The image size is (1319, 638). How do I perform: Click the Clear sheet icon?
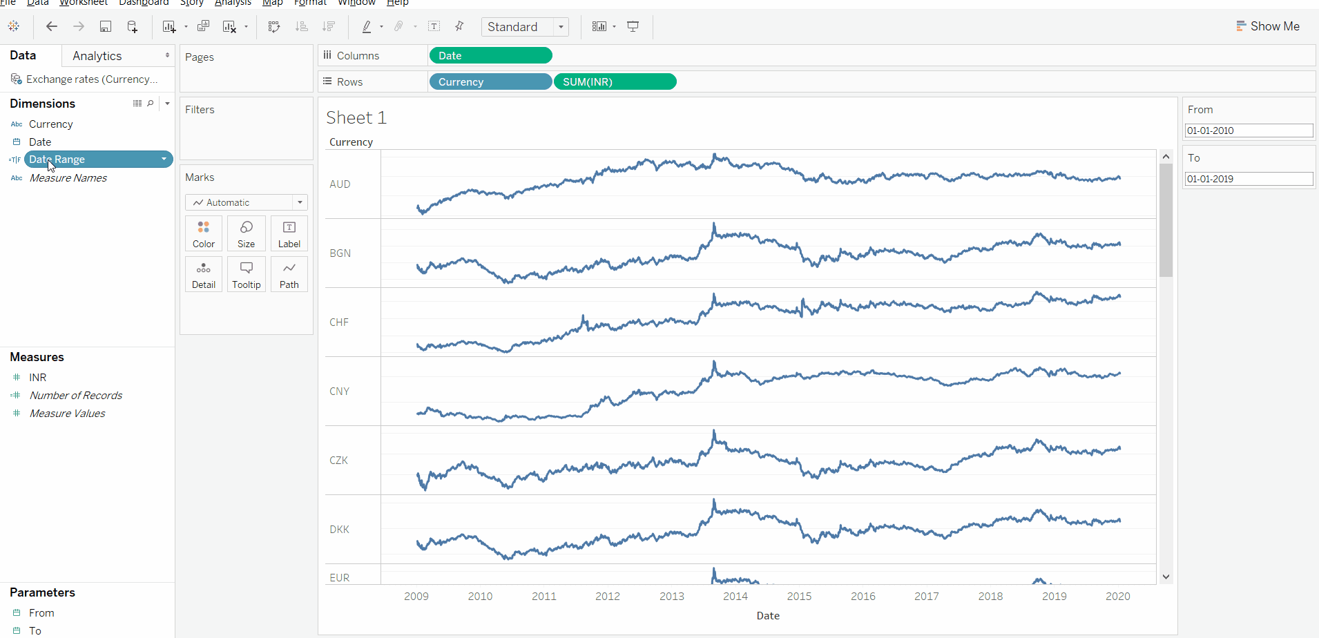click(x=229, y=26)
